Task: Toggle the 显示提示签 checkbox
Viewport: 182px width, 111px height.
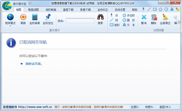Action: [30, 4]
